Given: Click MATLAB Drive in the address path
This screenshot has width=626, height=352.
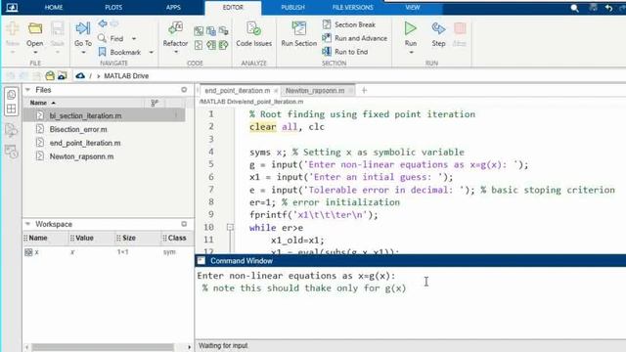Looking at the screenshot, I should coord(126,76).
